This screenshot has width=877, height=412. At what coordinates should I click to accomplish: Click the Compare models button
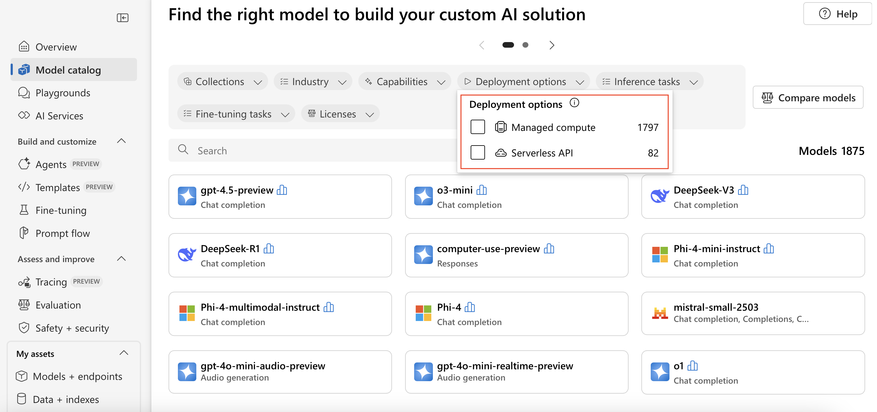pyautogui.click(x=808, y=98)
